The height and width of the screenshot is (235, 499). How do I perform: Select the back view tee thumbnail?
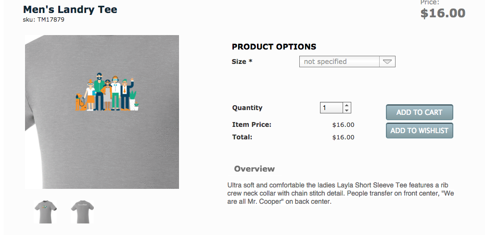click(x=82, y=211)
